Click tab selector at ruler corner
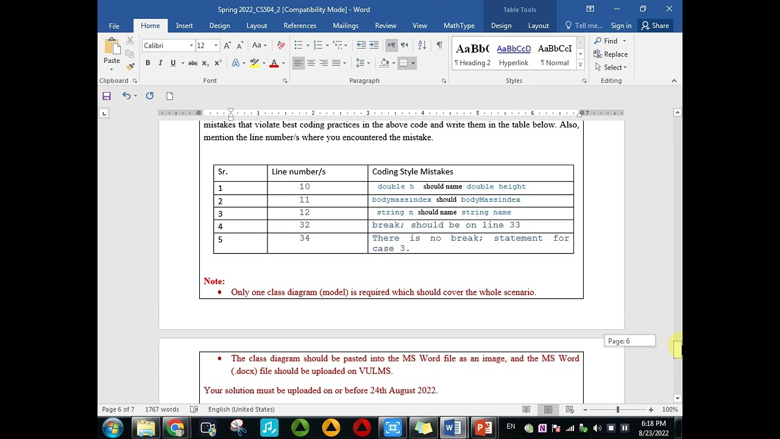This screenshot has width=780, height=439. [104, 113]
